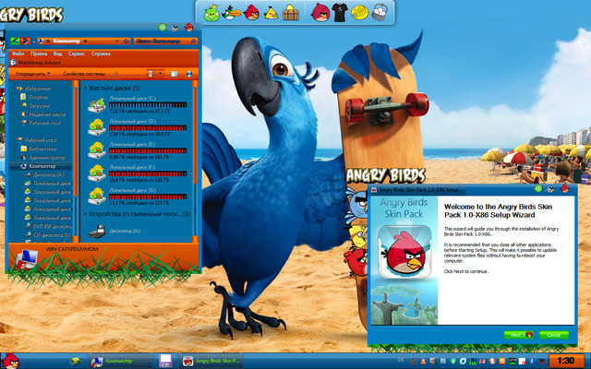Viewport: 591px width, 369px height.
Task: Open local disk (F:) drive icon
Action: point(97,173)
